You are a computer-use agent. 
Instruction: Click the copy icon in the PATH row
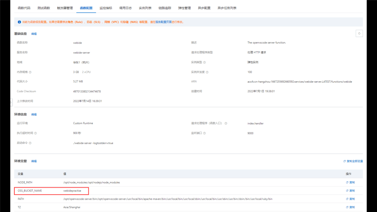347,199
